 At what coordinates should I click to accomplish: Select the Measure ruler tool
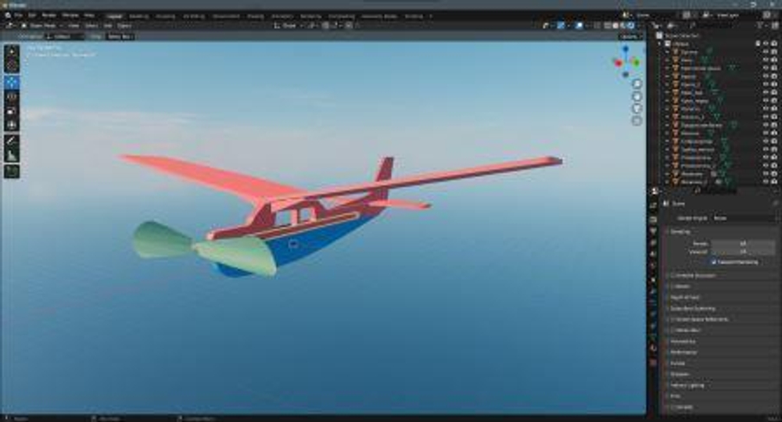click(x=12, y=156)
